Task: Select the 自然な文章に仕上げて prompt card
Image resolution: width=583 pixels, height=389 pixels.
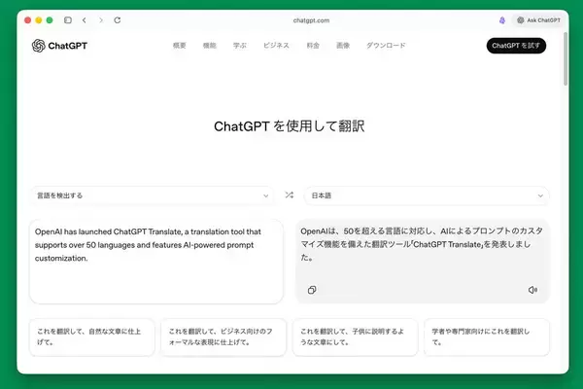Action: pyautogui.click(x=92, y=336)
